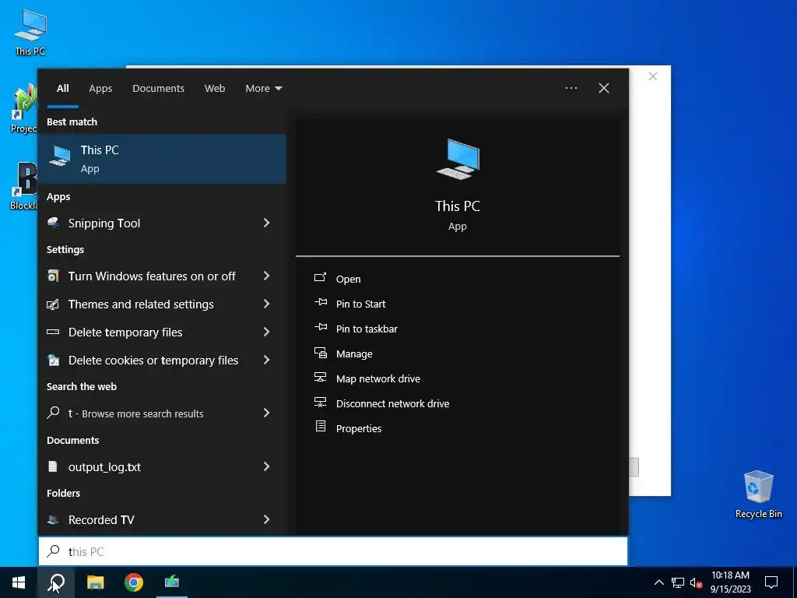The width and height of the screenshot is (797, 598).
Task: Open File Explorer from the taskbar
Action: (96, 582)
